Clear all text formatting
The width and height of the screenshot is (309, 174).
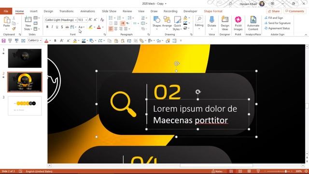[102, 19]
